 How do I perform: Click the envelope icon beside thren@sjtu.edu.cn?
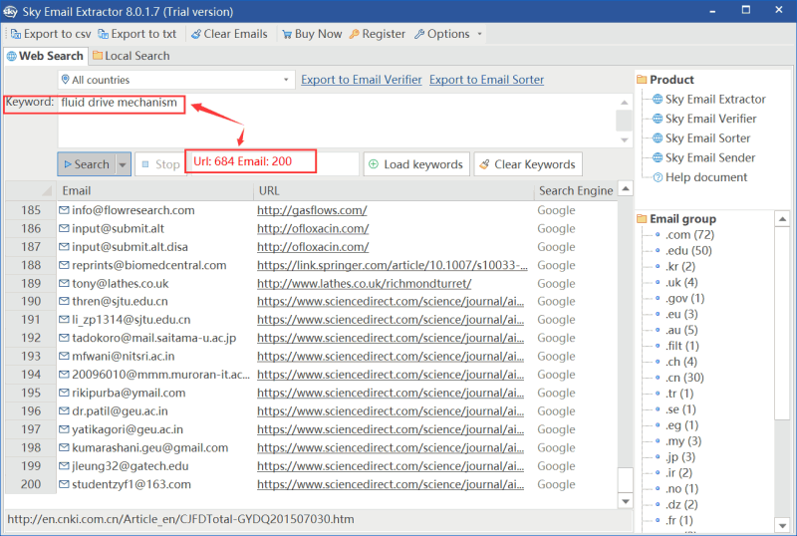tap(64, 301)
